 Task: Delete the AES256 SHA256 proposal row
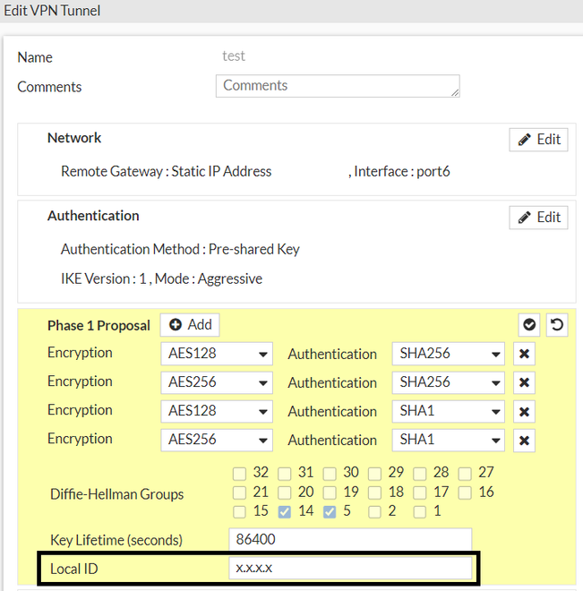tap(525, 382)
